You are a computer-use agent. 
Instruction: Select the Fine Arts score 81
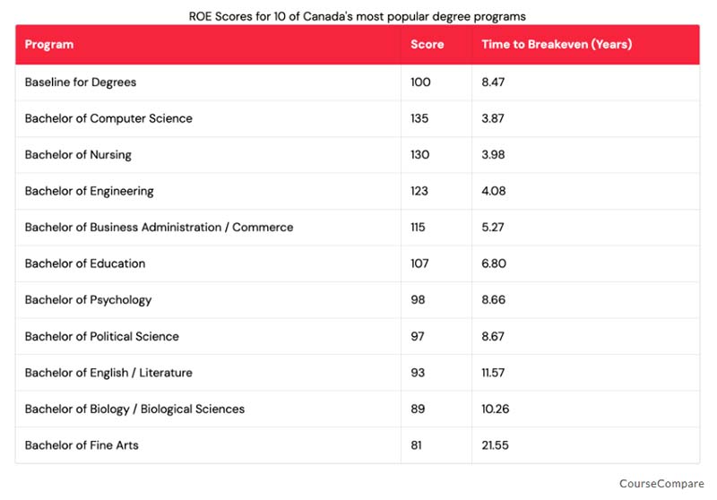tap(416, 445)
